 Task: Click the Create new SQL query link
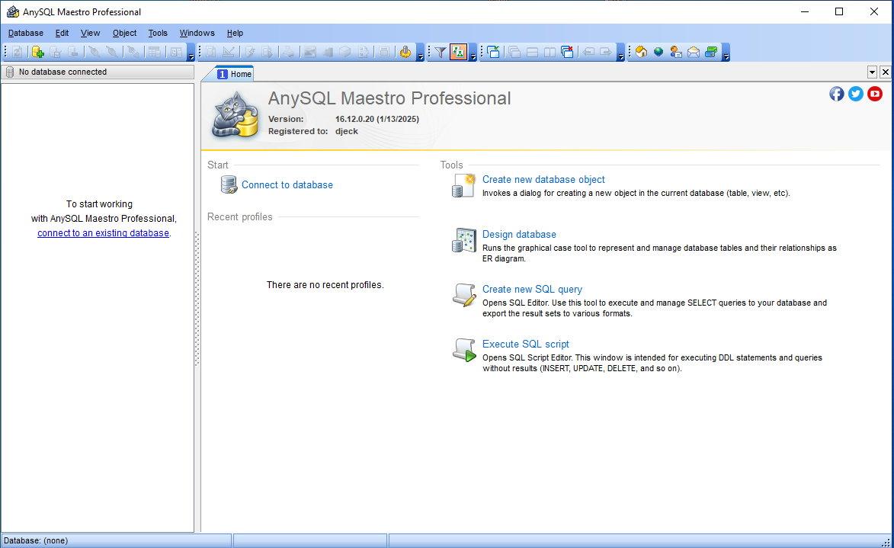532,289
